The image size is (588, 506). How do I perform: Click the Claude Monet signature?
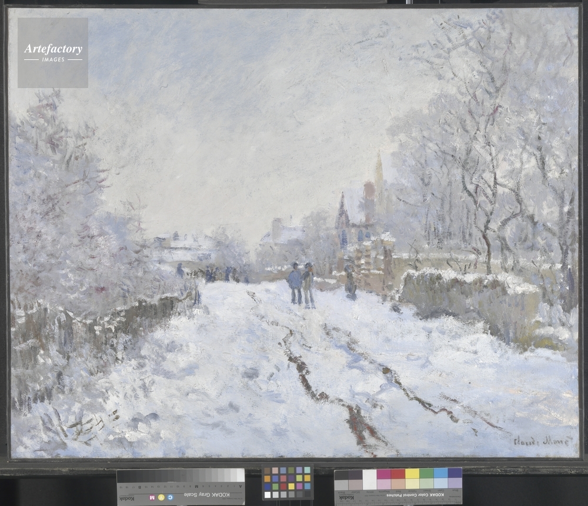(541, 441)
